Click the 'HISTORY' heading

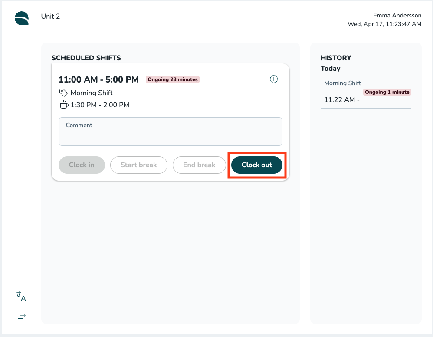(336, 58)
